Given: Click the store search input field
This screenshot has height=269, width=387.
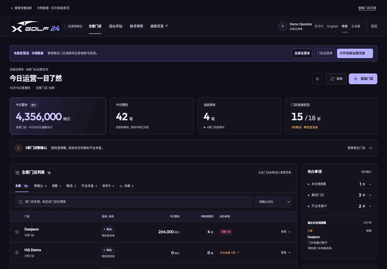Looking at the screenshot, I should pos(134,202).
